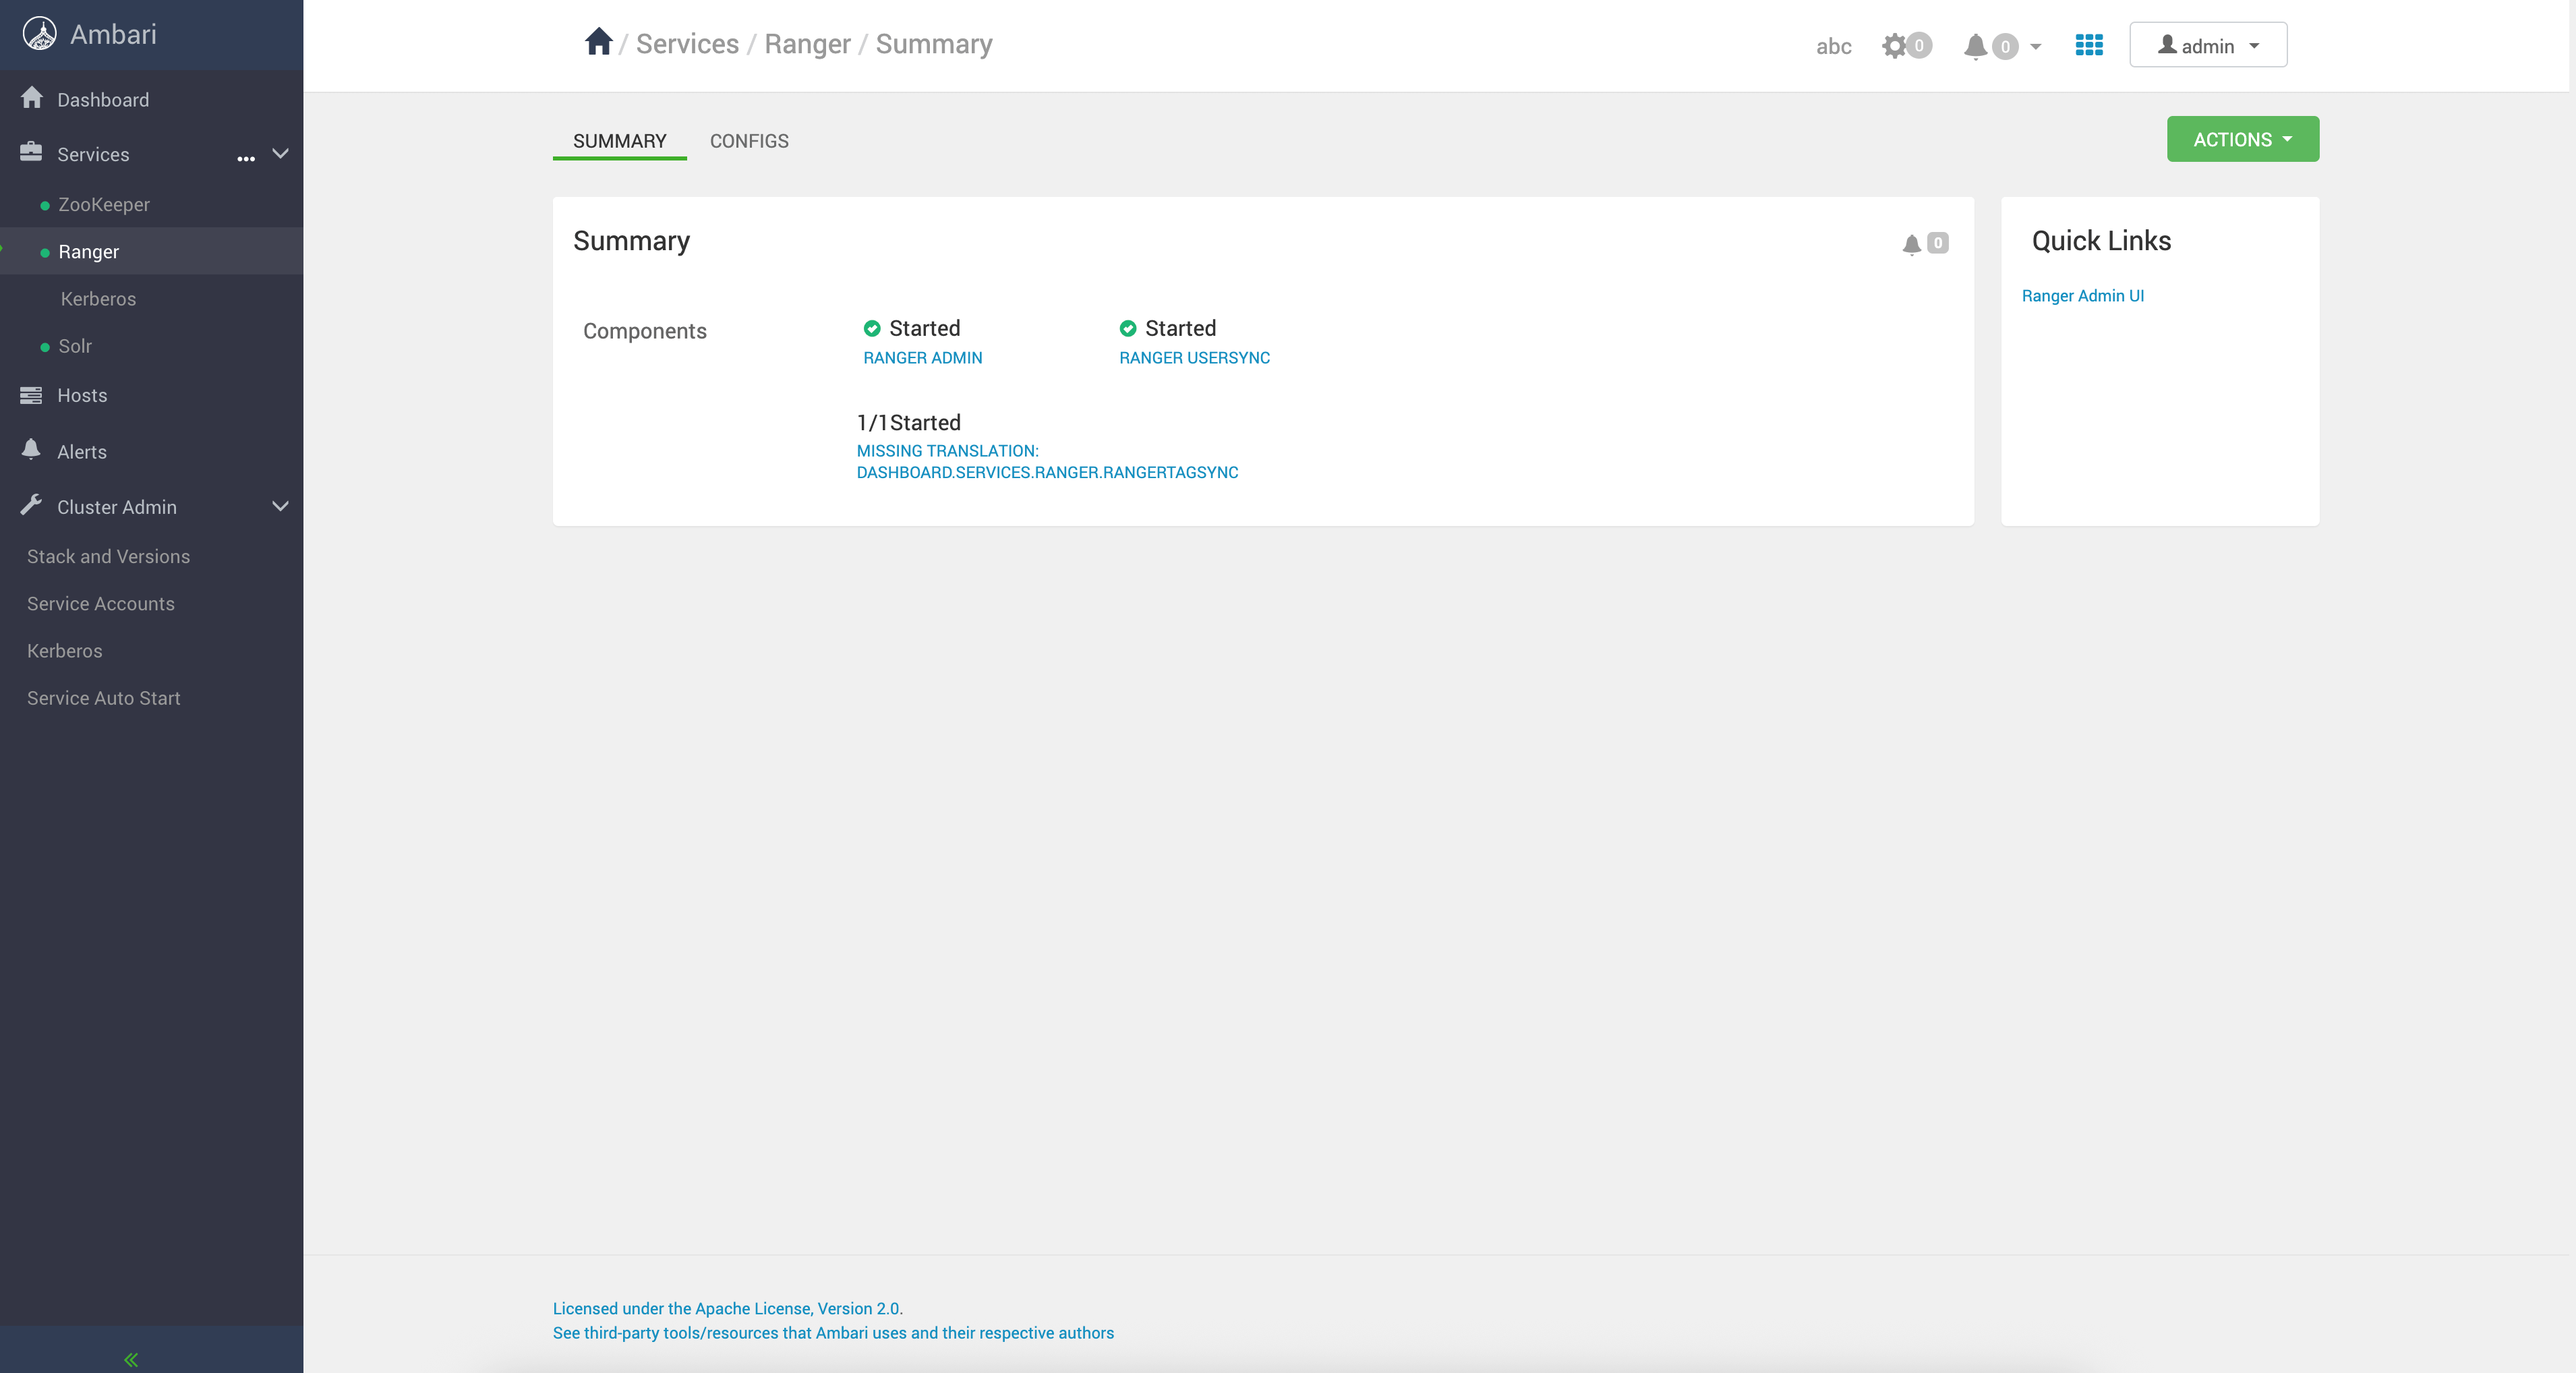Open the Ranger Admin UI quick link
Screen dimensions: 2576x1373
point(2082,296)
